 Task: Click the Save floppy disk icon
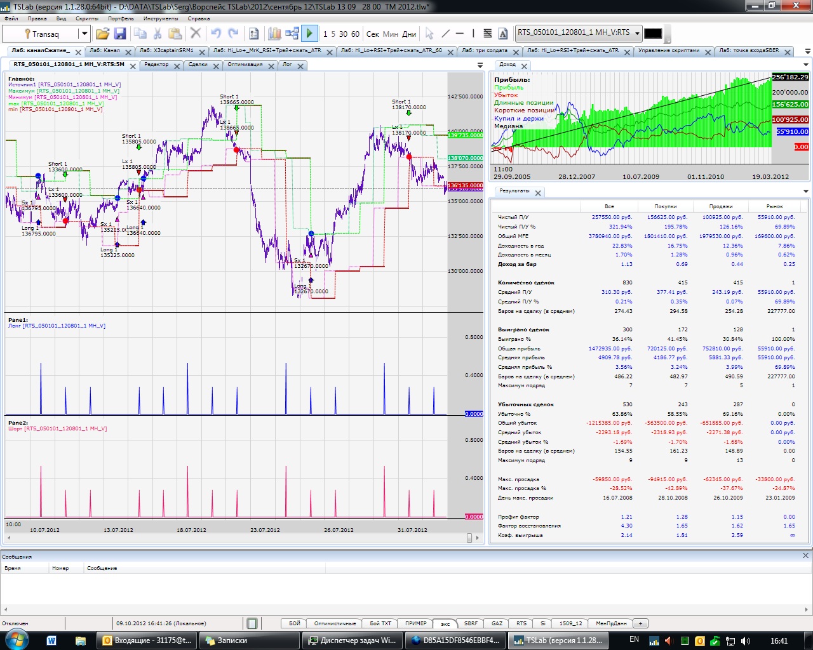pos(119,34)
